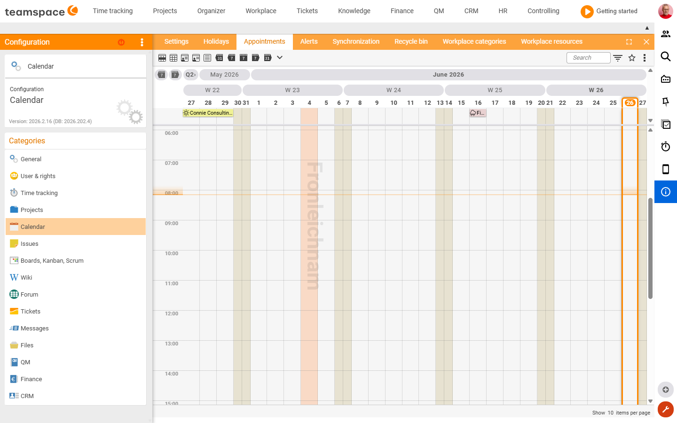The image size is (677, 423).
Task: Click the gray plus button above the wrench
Action: click(666, 390)
